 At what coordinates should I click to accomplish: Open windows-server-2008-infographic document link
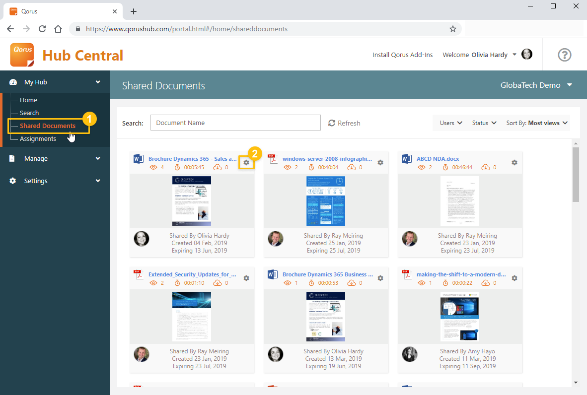[x=327, y=159]
